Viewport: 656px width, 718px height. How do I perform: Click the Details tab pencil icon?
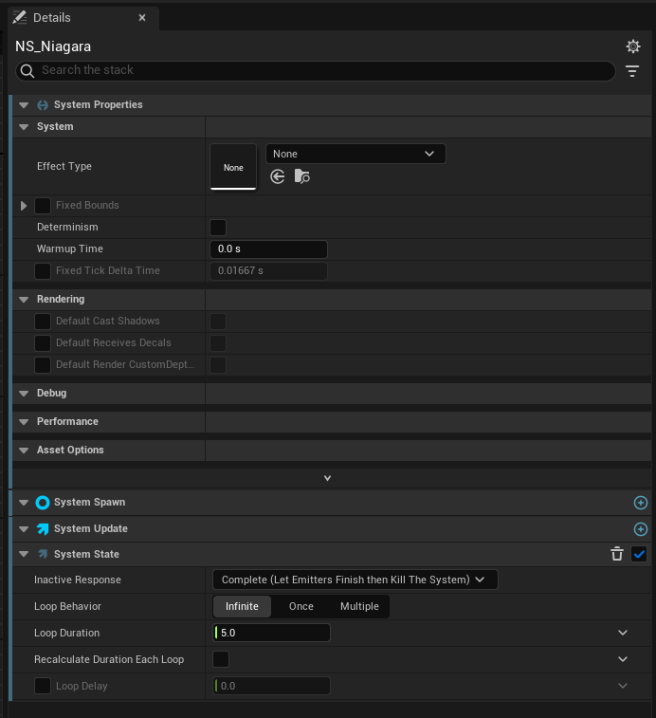tap(20, 18)
